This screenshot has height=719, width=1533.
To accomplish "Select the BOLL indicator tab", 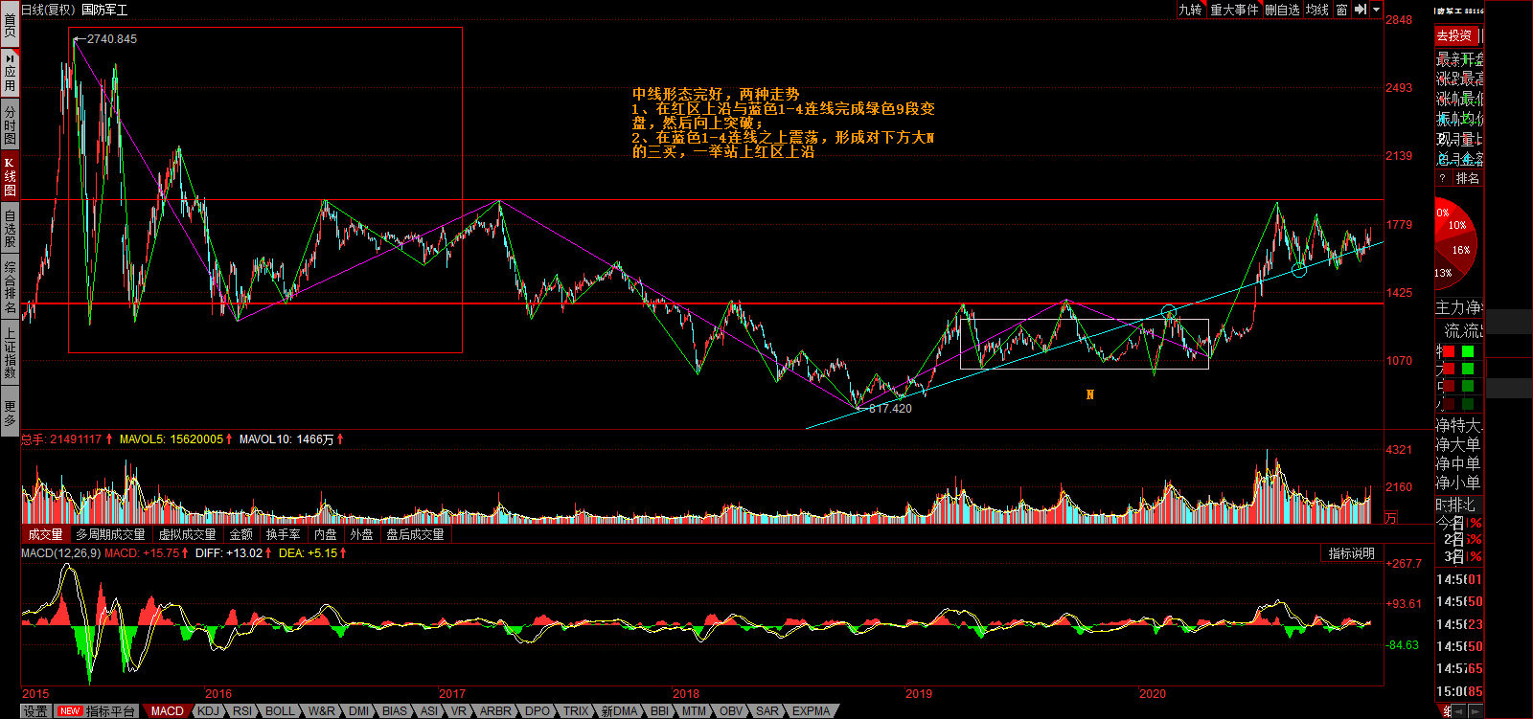I will [280, 711].
